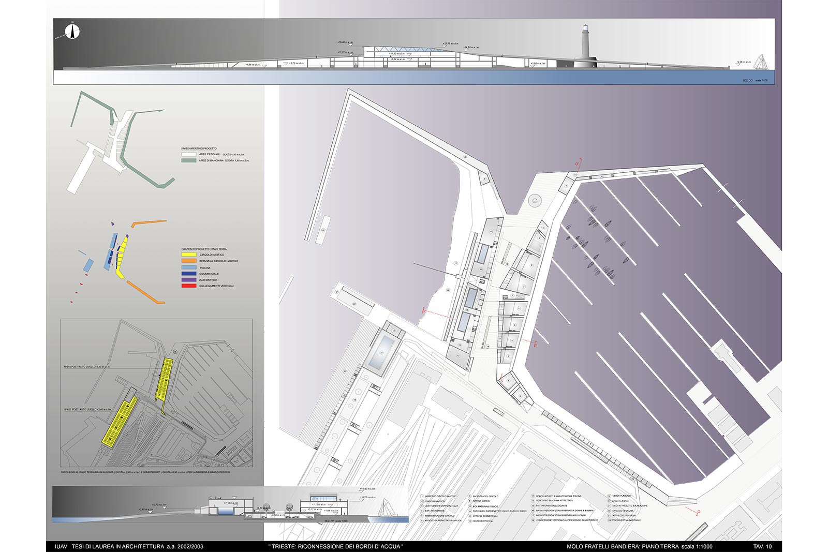Click legend entry 18 'Connessione verticale al parcheggio'

tap(564, 520)
